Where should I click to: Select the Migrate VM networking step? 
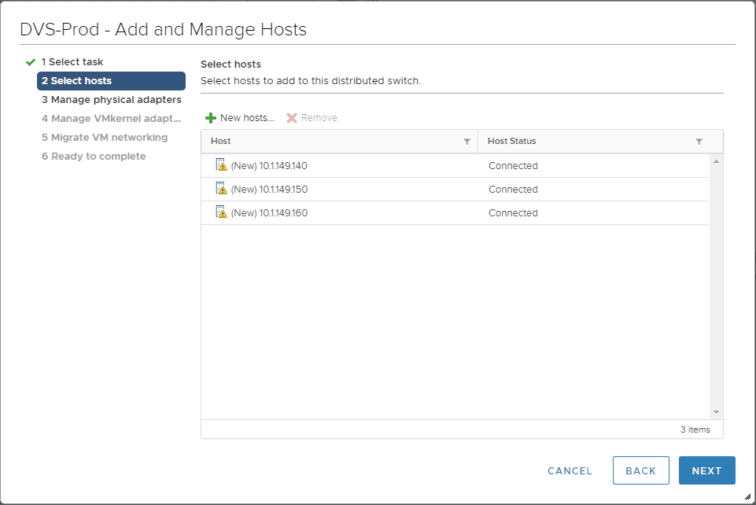tap(106, 137)
